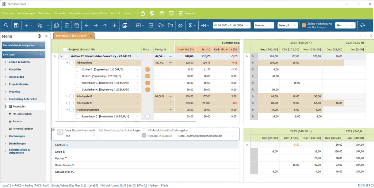This screenshot has height=188, width=374.
Task: Click the refresh icon in capacity panel
Action: (x=60, y=133)
